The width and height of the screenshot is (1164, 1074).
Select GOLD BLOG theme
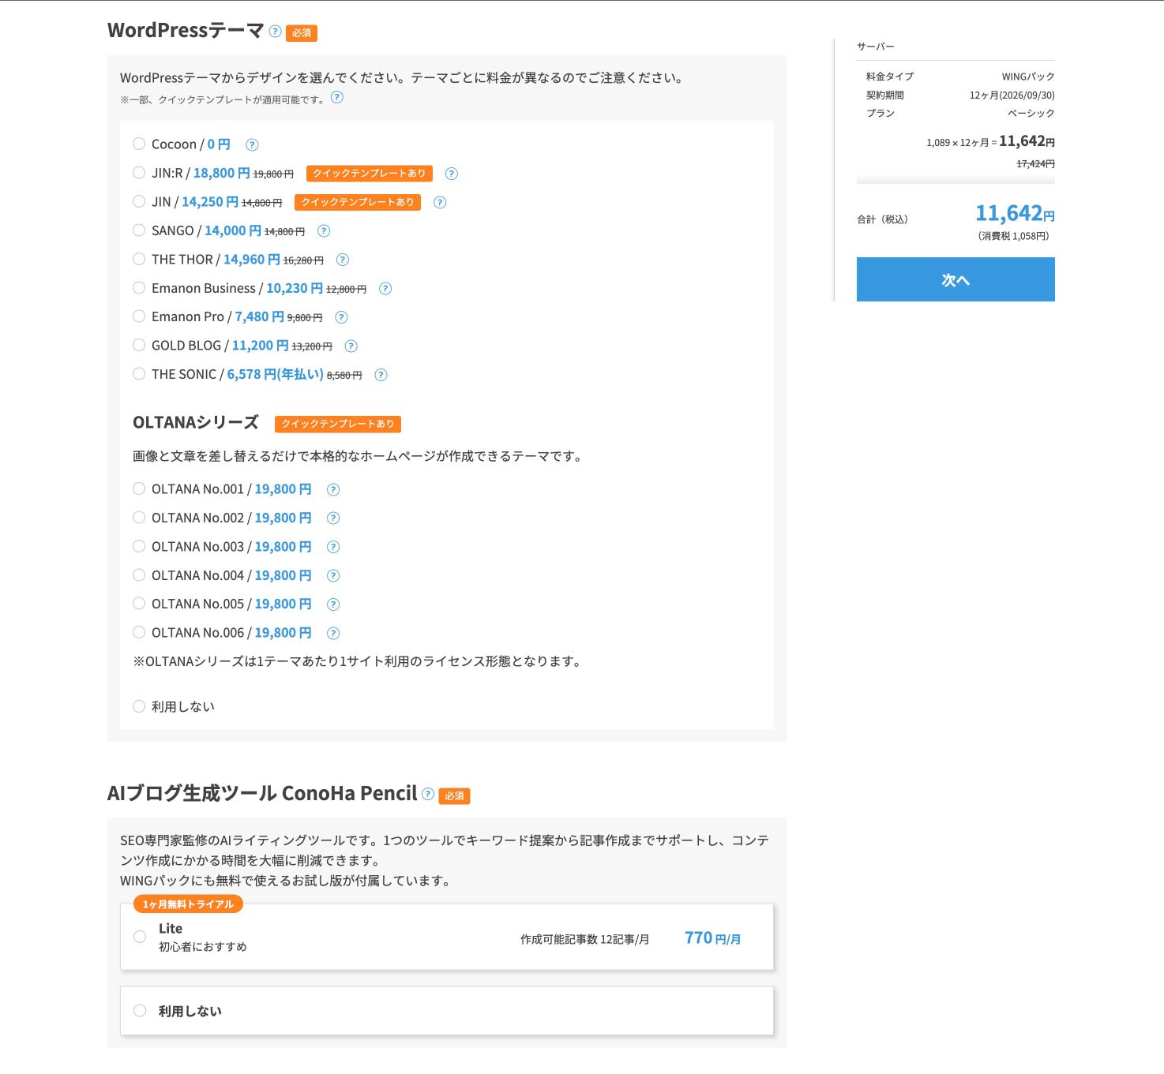tap(139, 345)
